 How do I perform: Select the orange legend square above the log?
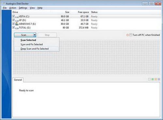(156, 79)
